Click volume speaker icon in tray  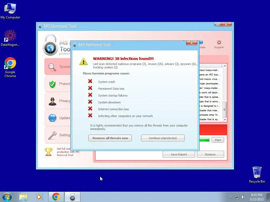[243, 197]
